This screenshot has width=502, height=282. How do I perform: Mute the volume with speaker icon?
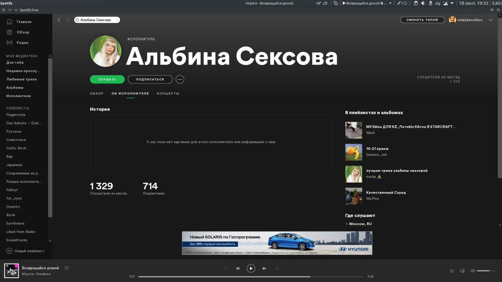(473, 271)
